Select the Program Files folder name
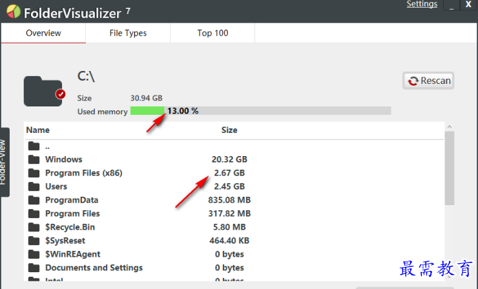478x289 pixels. [72, 214]
